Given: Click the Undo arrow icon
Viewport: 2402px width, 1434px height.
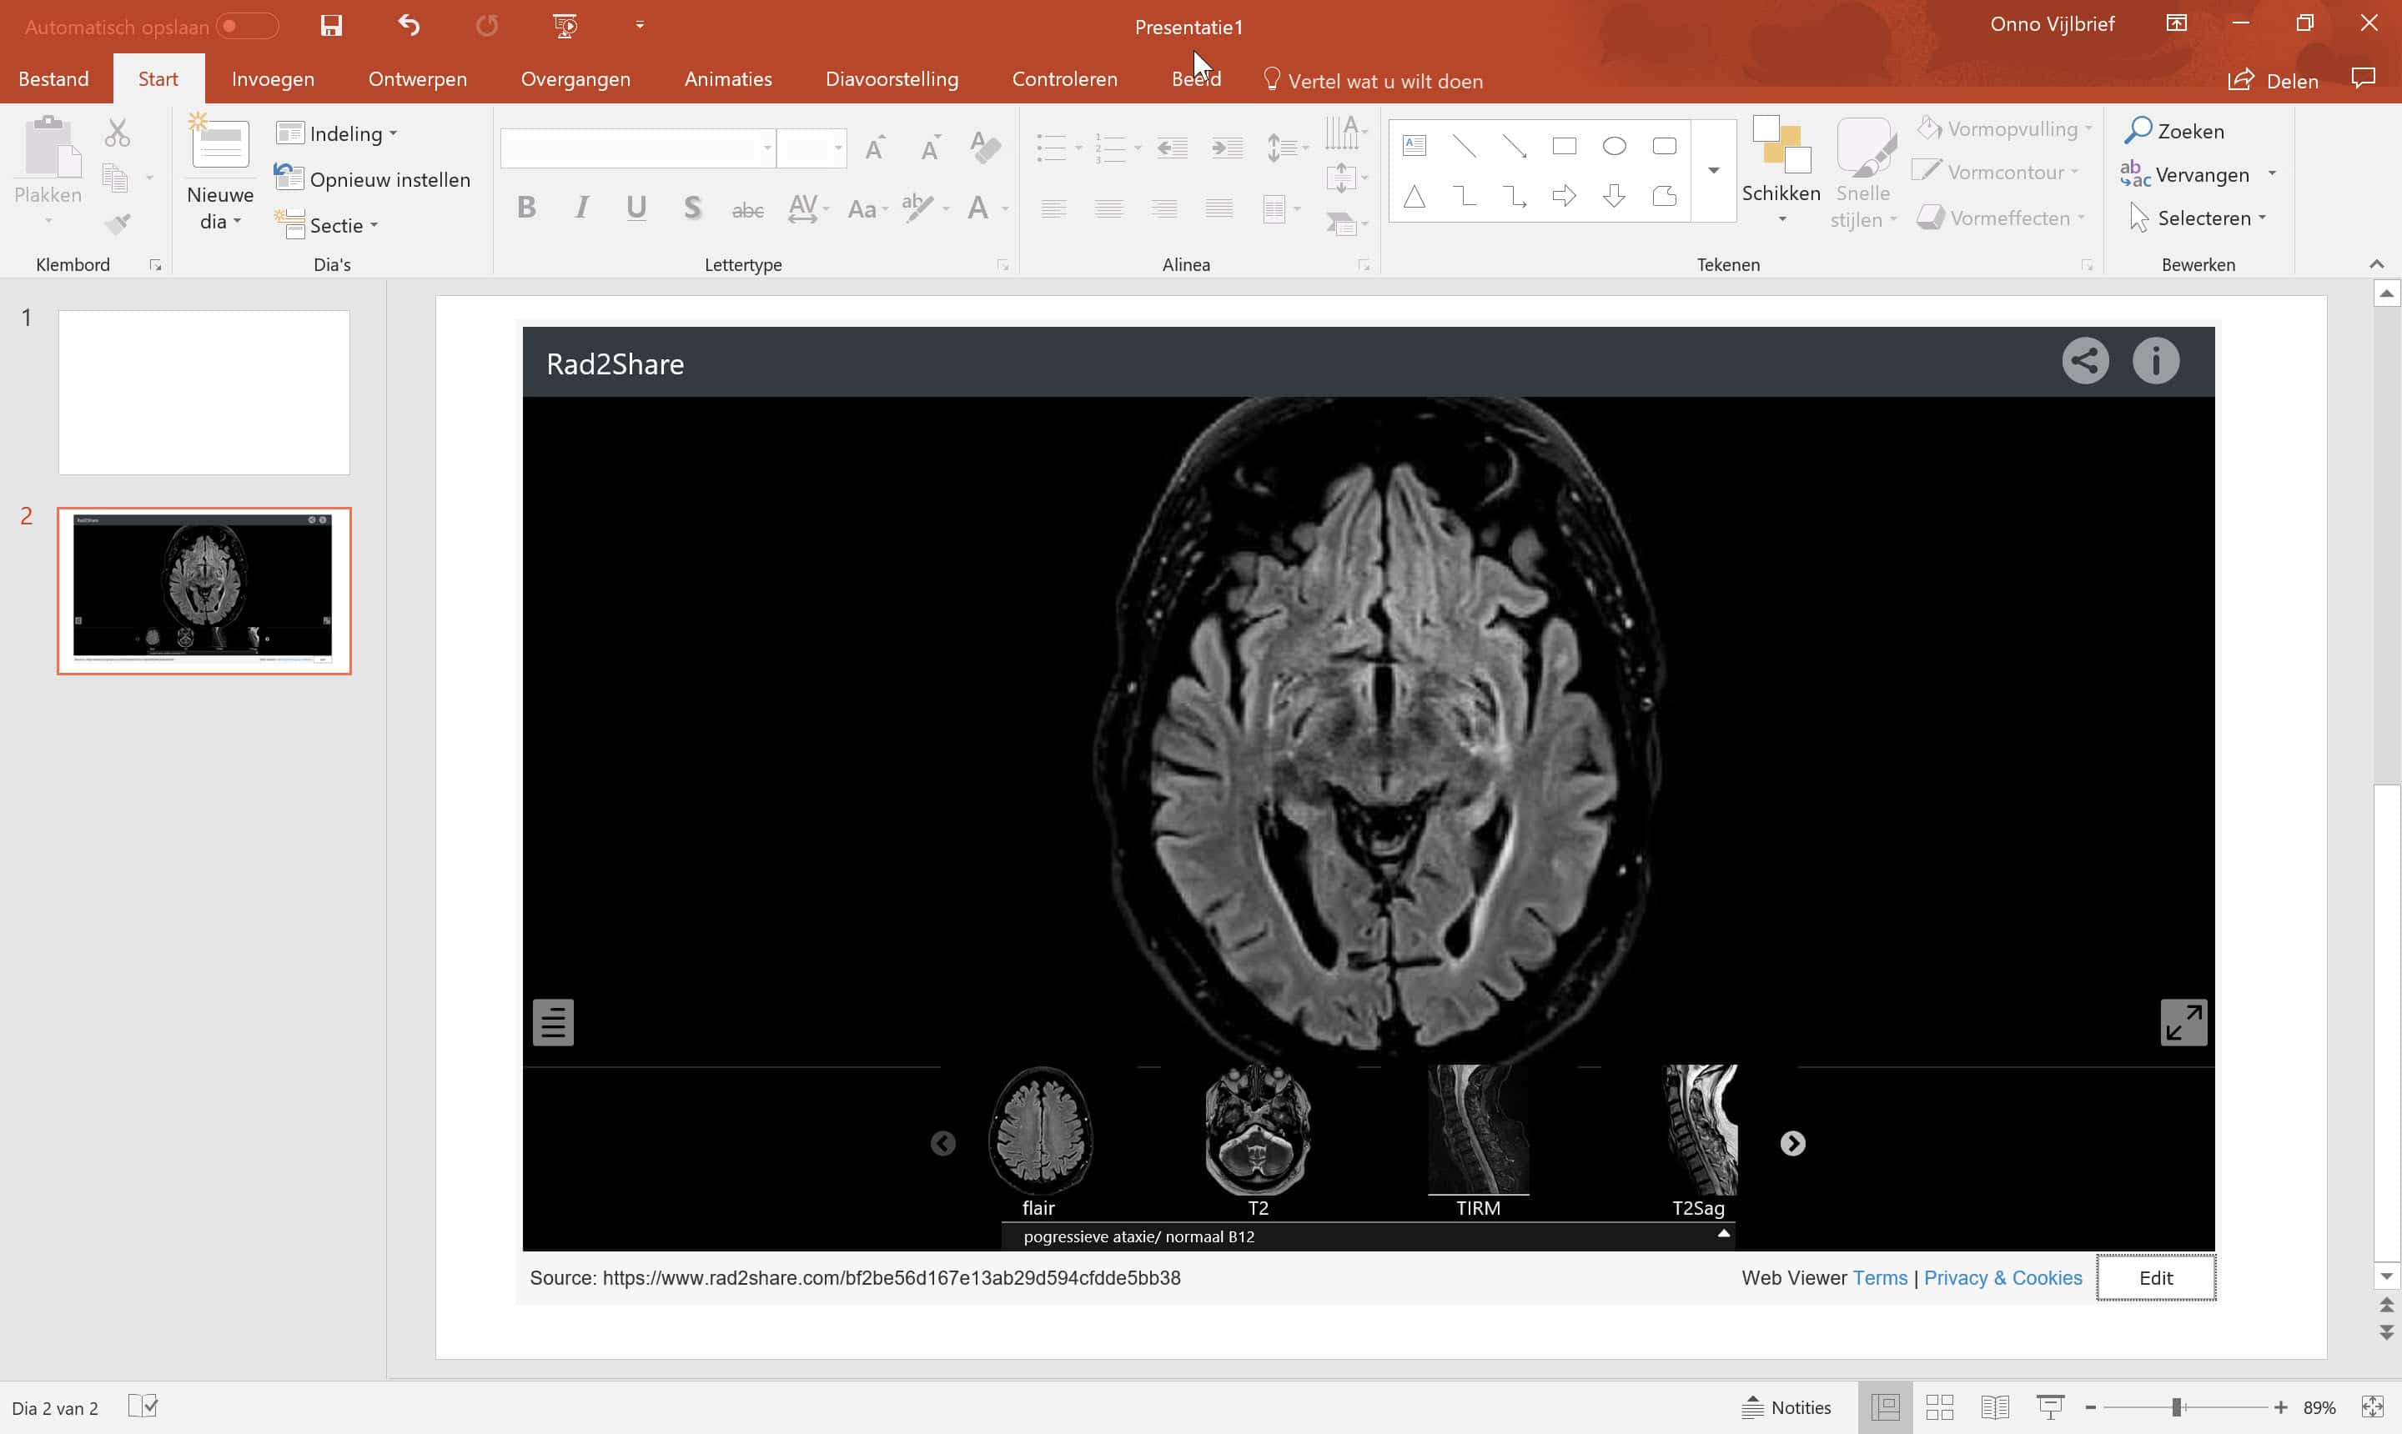Looking at the screenshot, I should tap(409, 25).
